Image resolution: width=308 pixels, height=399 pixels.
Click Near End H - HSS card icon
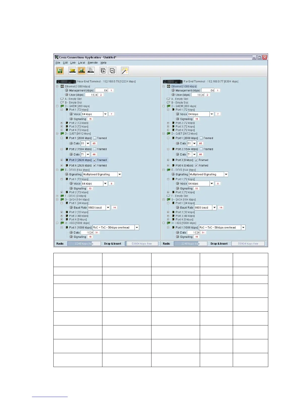62,223
